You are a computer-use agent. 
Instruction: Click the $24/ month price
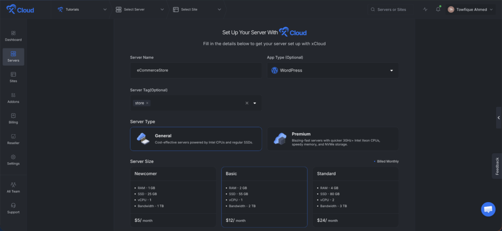click(327, 220)
